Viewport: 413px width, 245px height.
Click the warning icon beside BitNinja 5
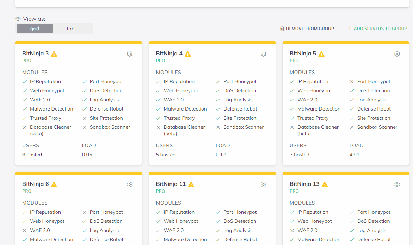pyautogui.click(x=321, y=54)
